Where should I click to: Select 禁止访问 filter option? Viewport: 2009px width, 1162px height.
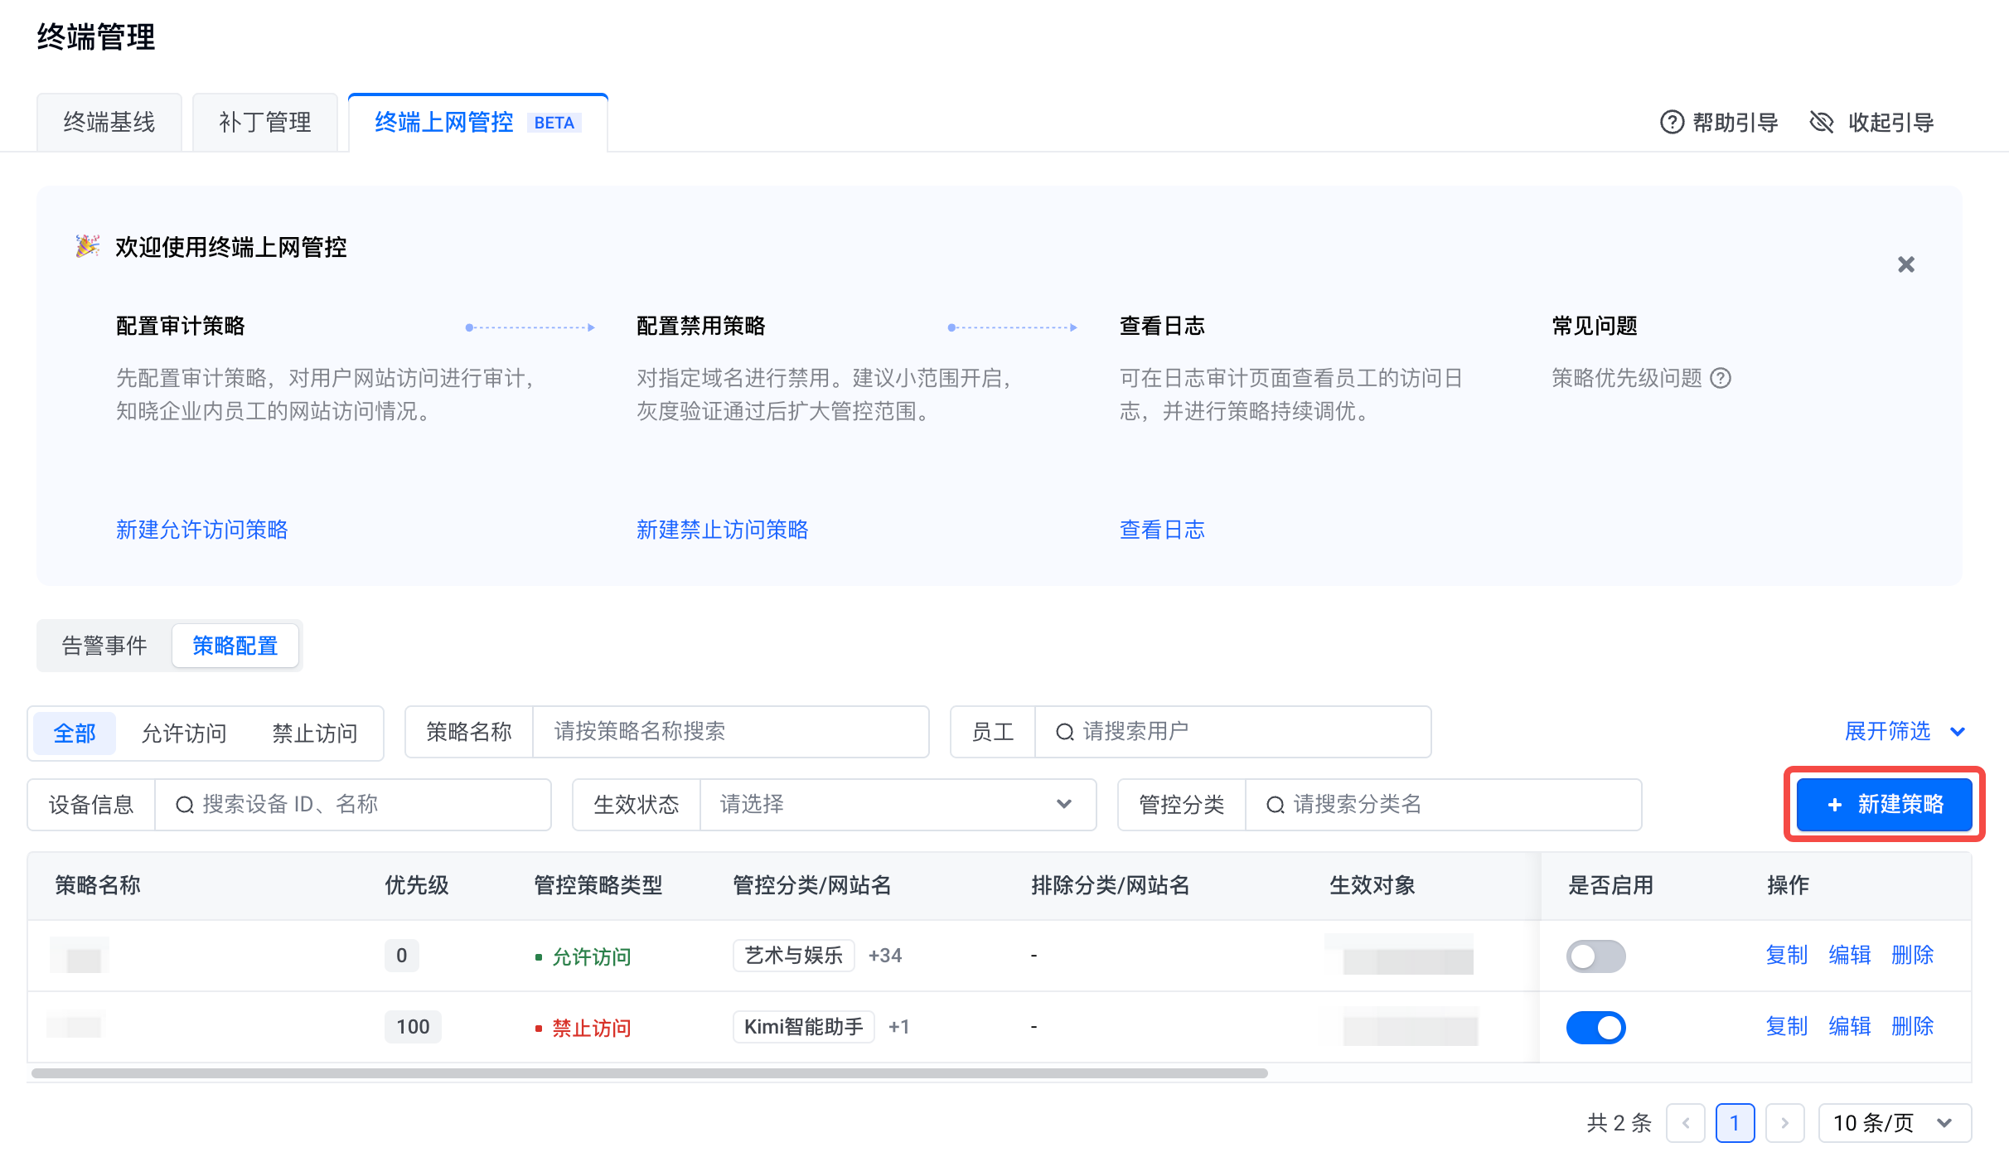(315, 733)
